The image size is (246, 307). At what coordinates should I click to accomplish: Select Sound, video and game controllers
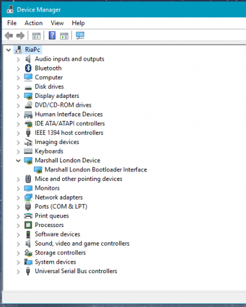click(82, 244)
